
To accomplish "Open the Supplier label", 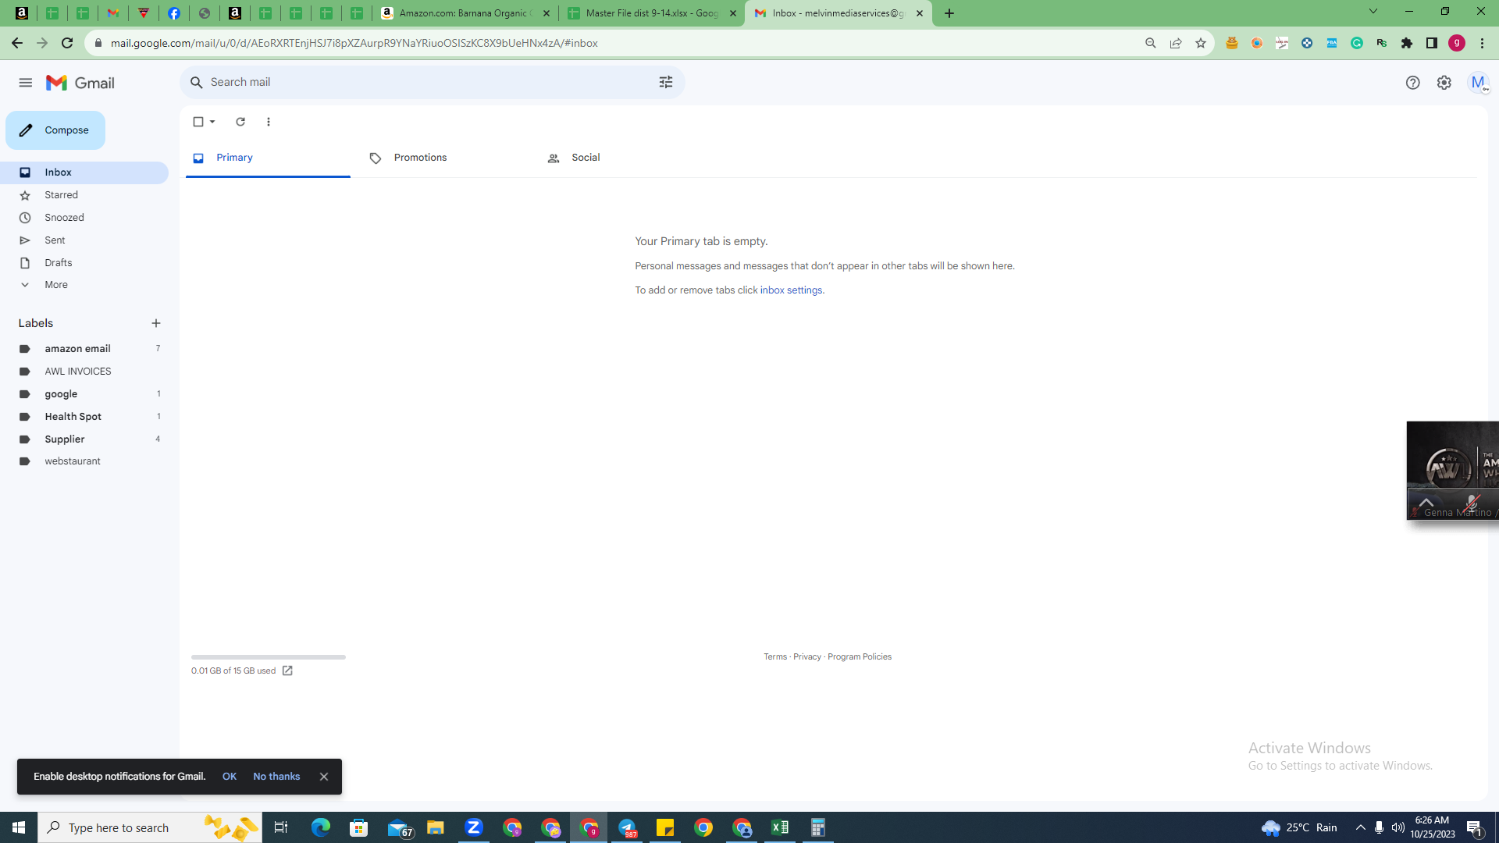I will pyautogui.click(x=84, y=439).
